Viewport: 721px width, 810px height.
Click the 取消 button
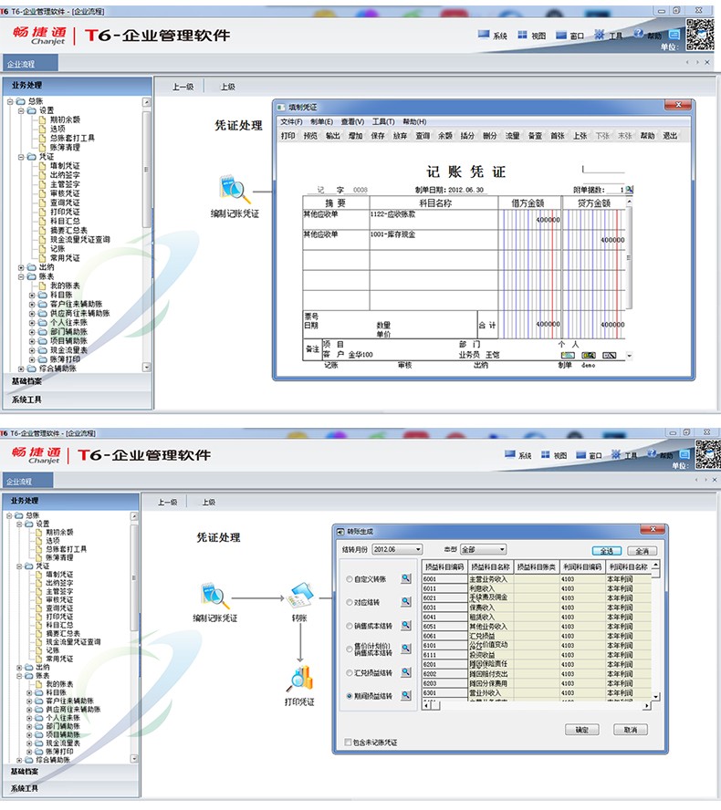click(x=631, y=730)
